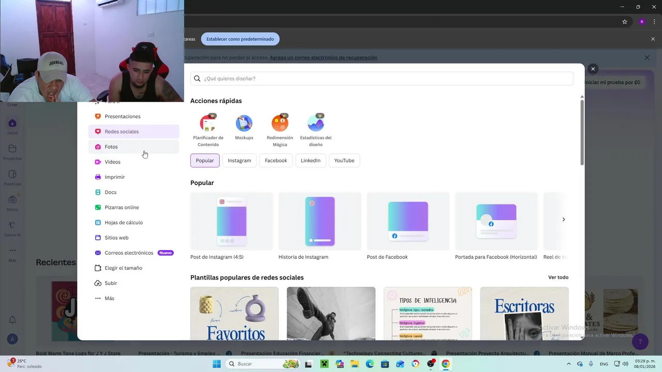Click the search magnifier icon
662x372 pixels.
click(197, 79)
